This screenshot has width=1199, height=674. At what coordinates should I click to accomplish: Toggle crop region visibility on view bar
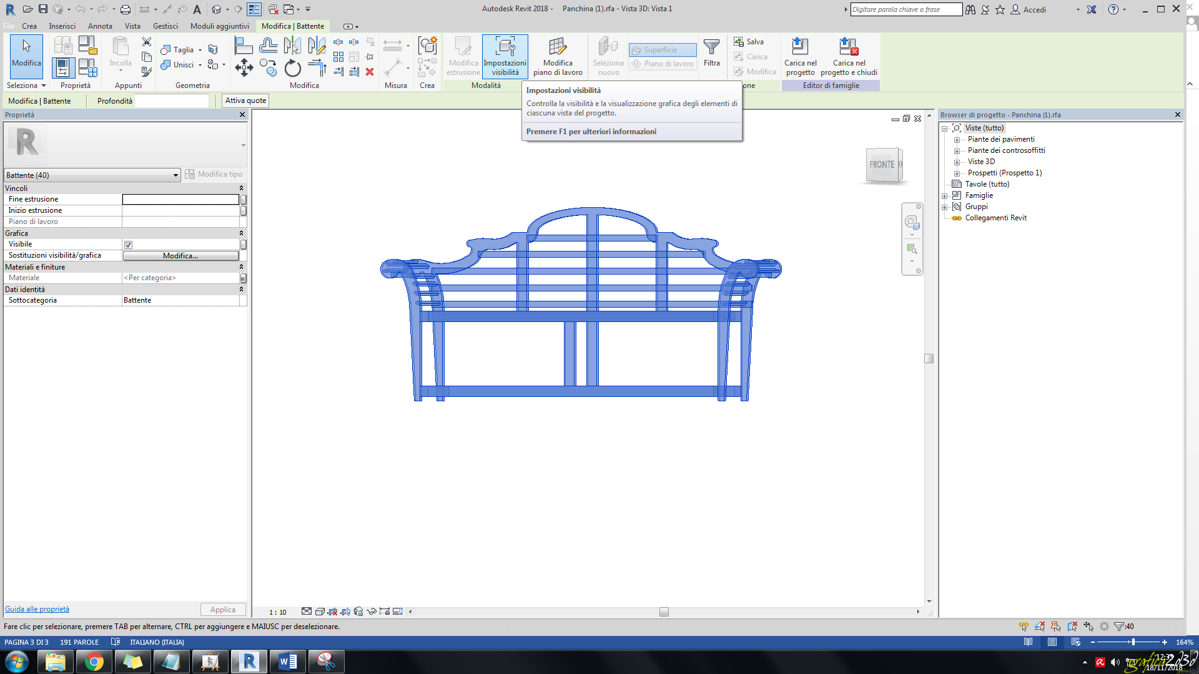pyautogui.click(x=345, y=612)
